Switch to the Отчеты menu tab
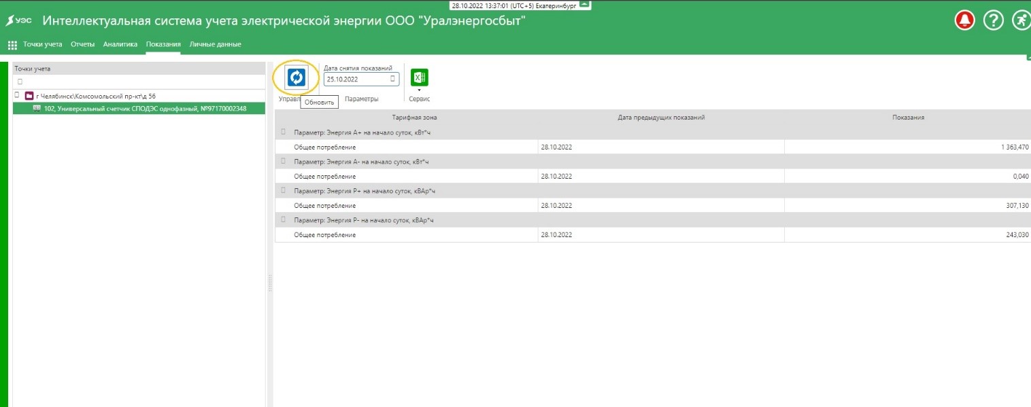The image size is (1031, 407). point(82,45)
